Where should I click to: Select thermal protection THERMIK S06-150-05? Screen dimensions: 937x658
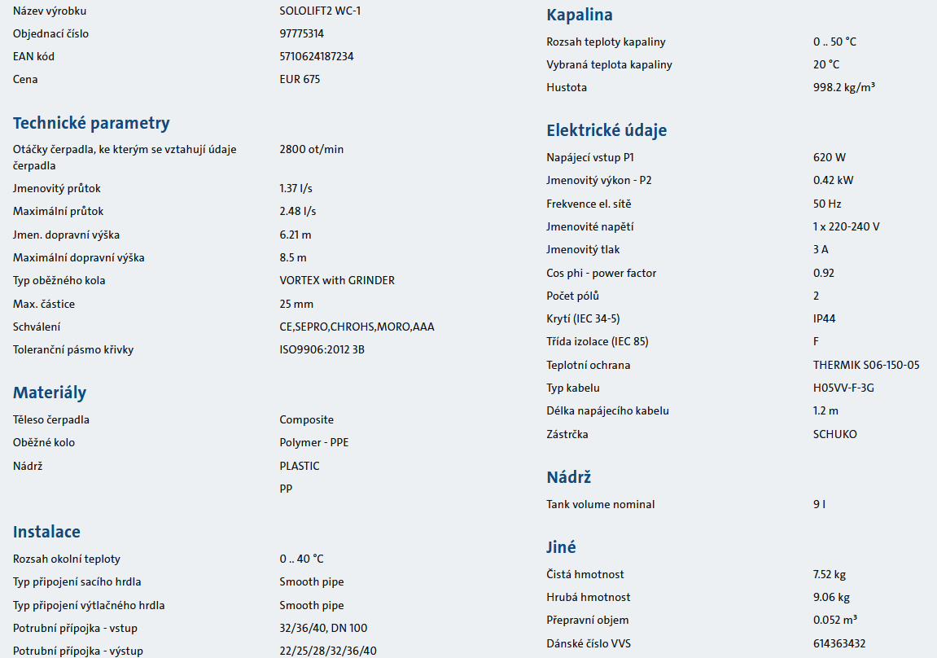click(x=866, y=365)
